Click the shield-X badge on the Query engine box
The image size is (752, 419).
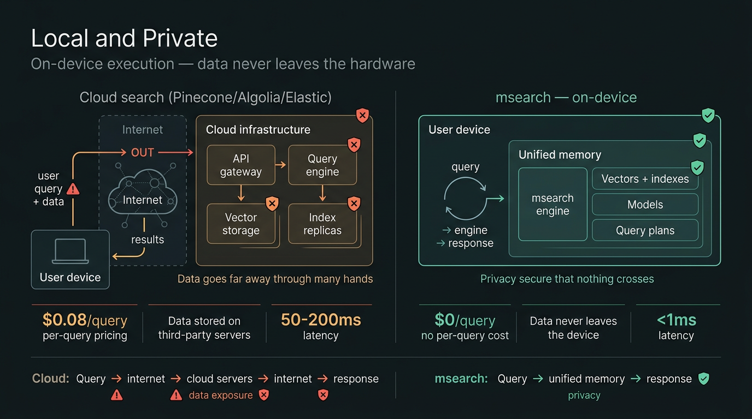[354, 145]
